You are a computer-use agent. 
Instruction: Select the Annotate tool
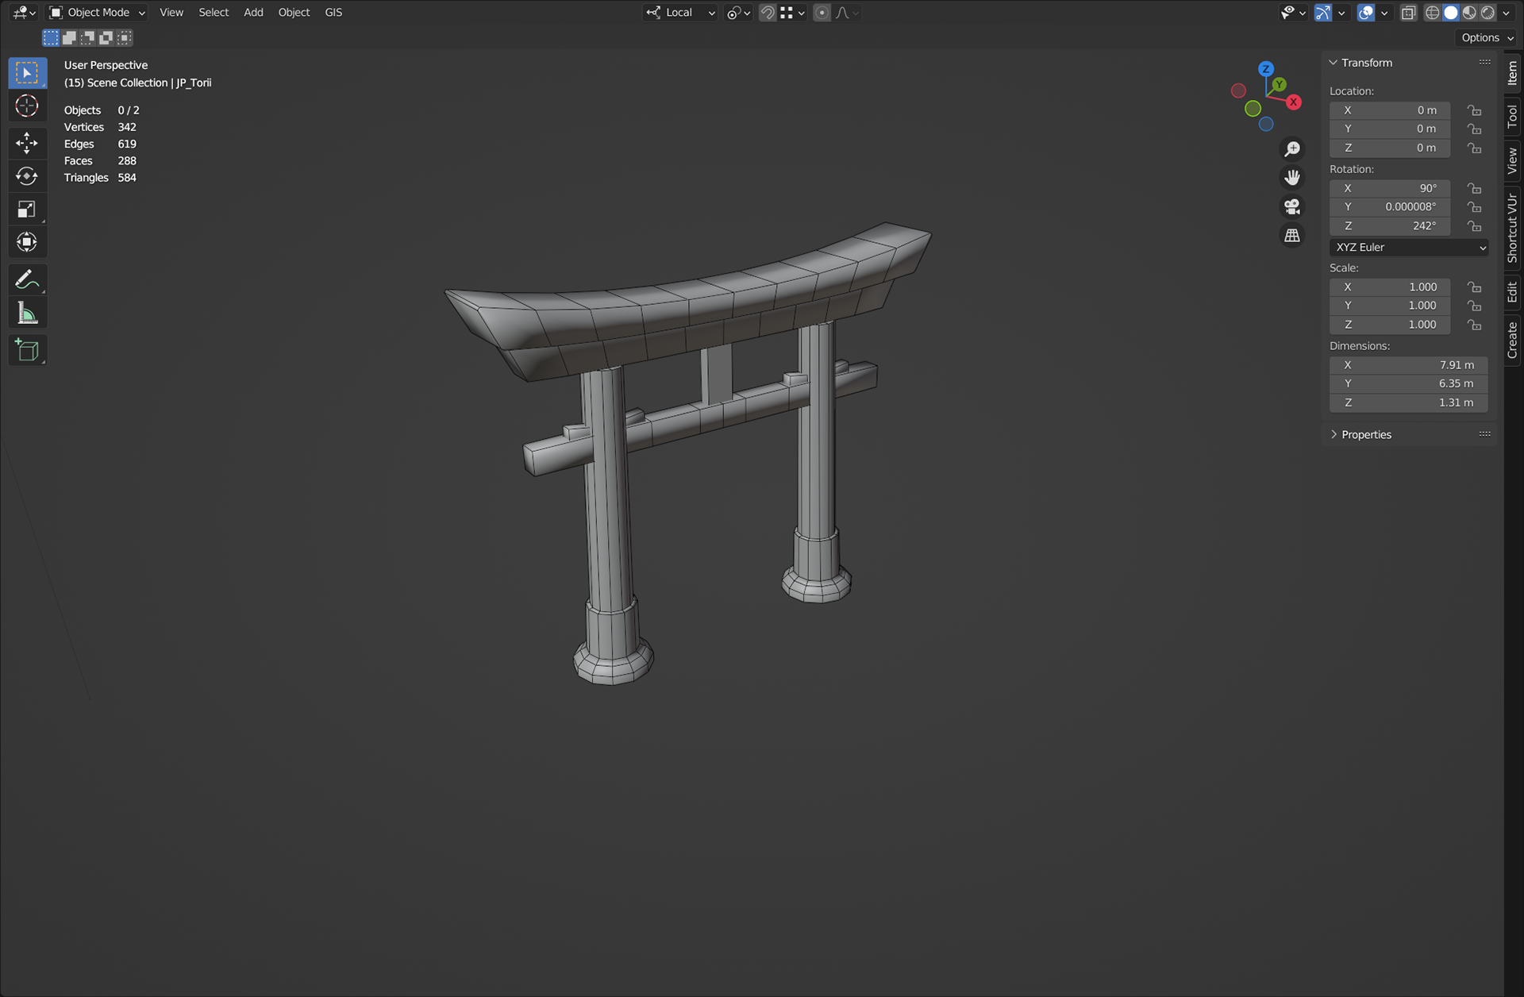pos(27,279)
